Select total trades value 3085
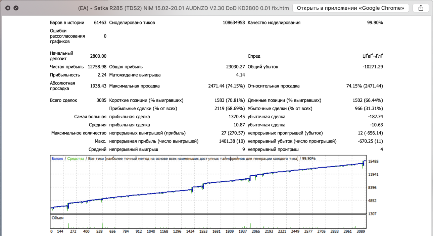 pyautogui.click(x=101, y=100)
